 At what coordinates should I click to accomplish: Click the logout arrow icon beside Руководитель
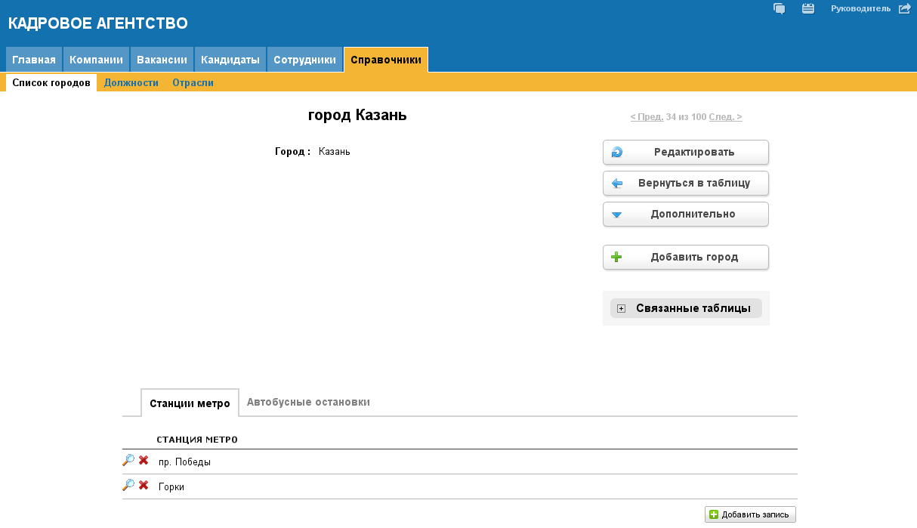(x=904, y=9)
